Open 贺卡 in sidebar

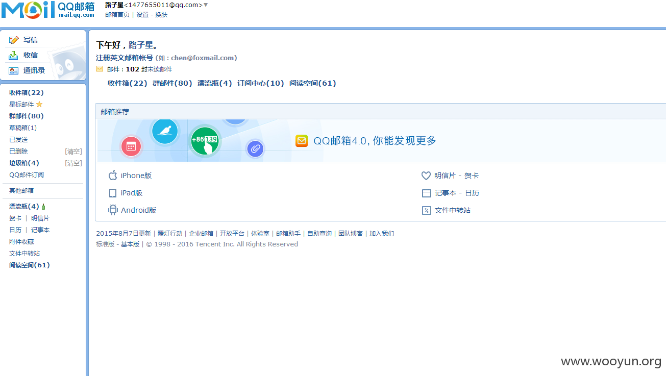tap(15, 218)
